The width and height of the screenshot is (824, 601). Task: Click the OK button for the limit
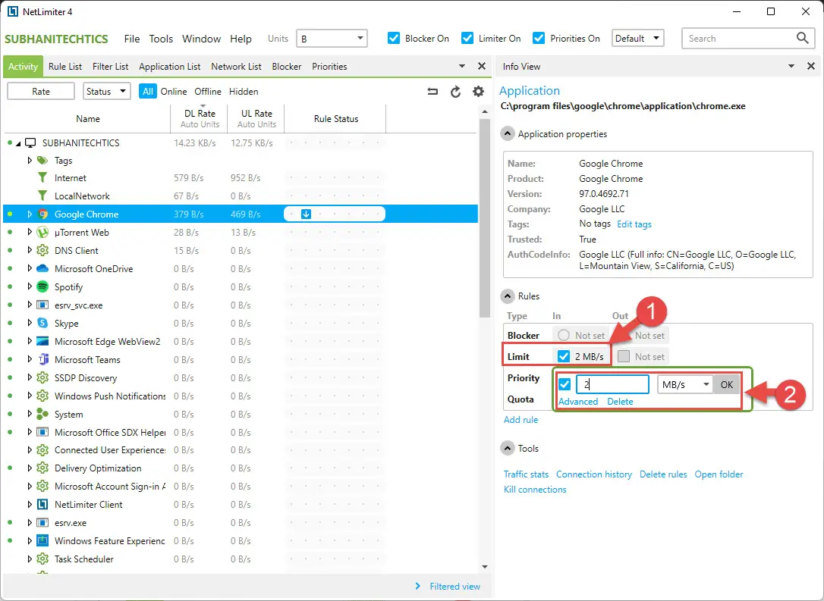727,385
